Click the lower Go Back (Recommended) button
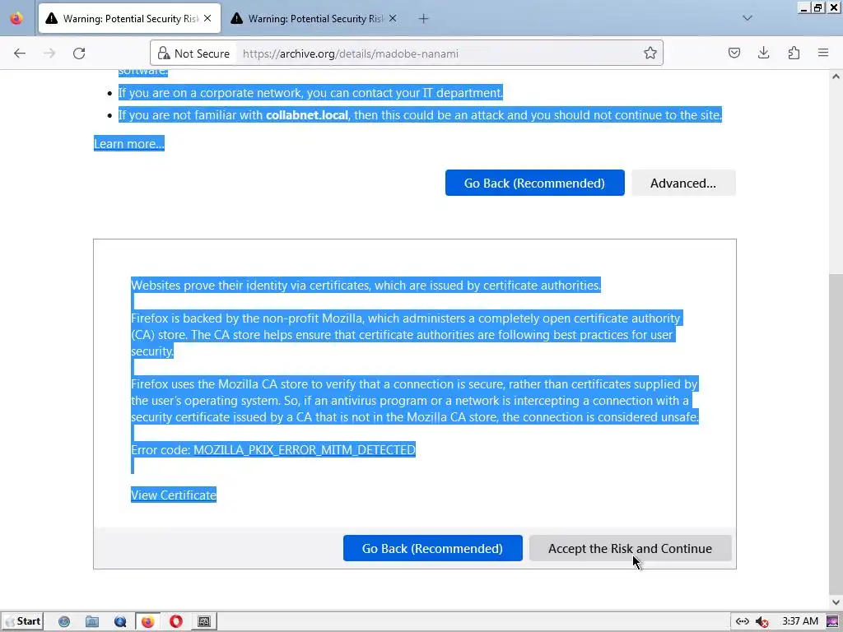This screenshot has height=632, width=843. click(432, 548)
